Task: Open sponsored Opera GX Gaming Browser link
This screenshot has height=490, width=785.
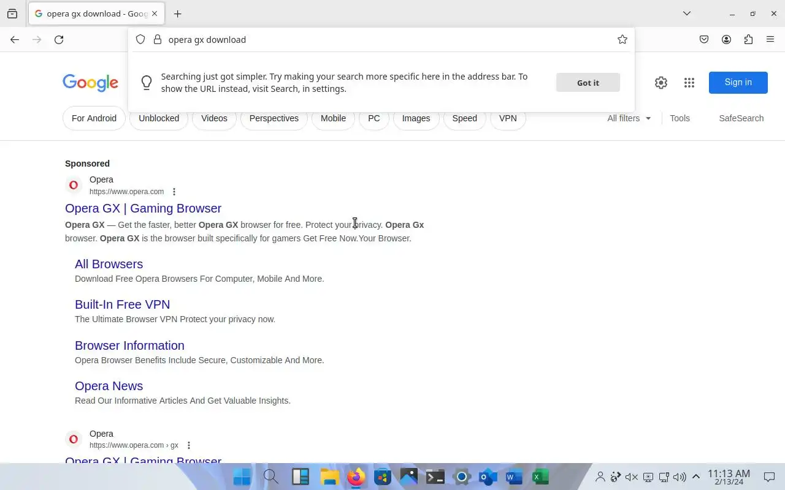Action: click(x=143, y=208)
